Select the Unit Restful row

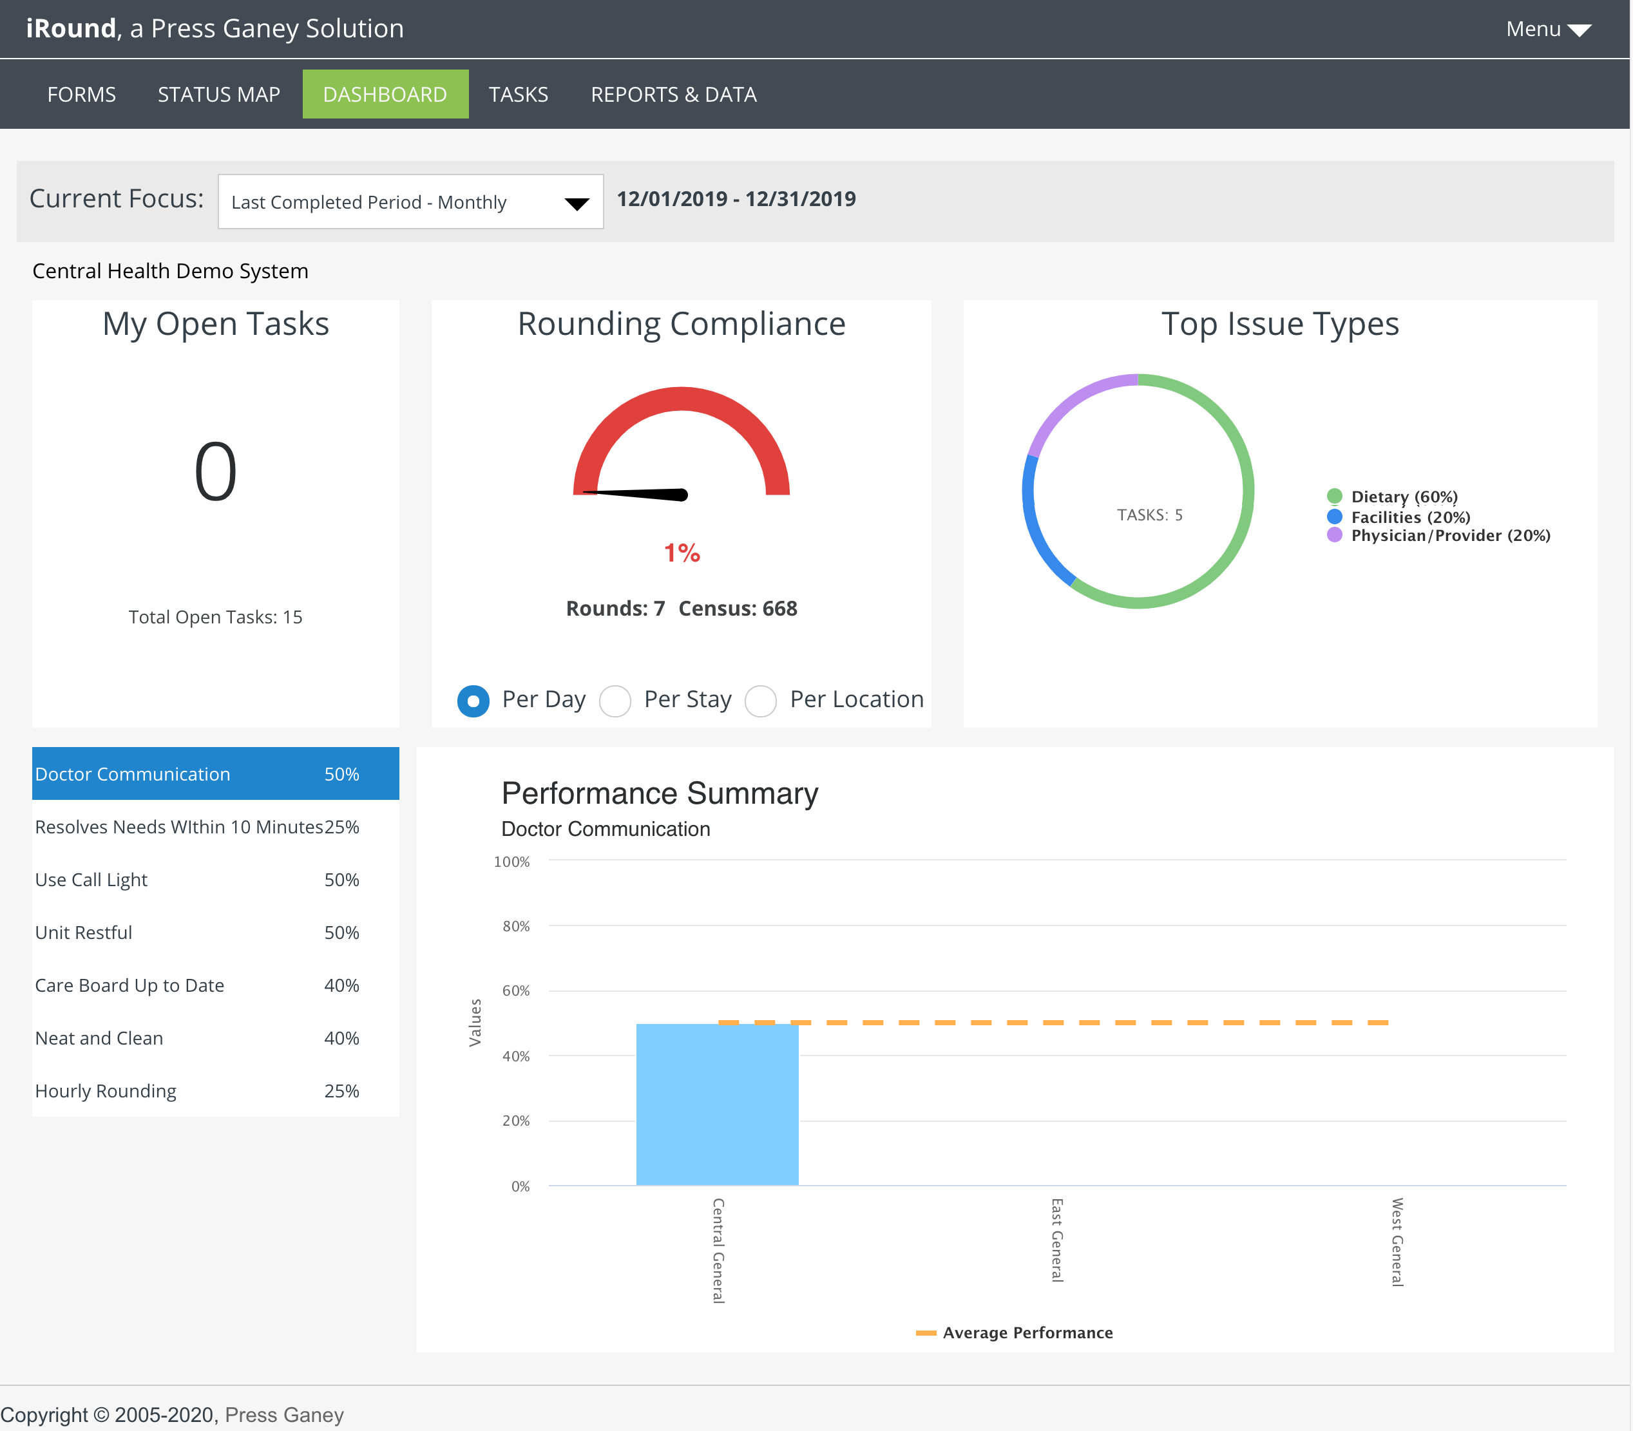pos(216,932)
